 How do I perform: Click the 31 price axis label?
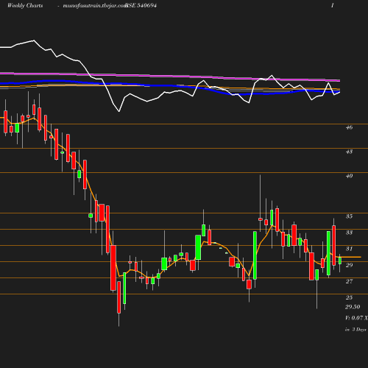349,249
